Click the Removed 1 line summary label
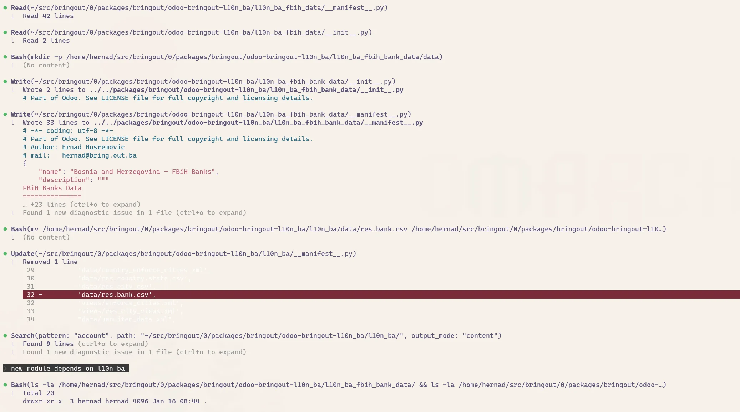 50,262
